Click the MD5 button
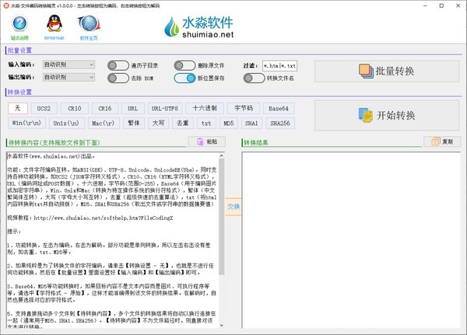 click(229, 123)
